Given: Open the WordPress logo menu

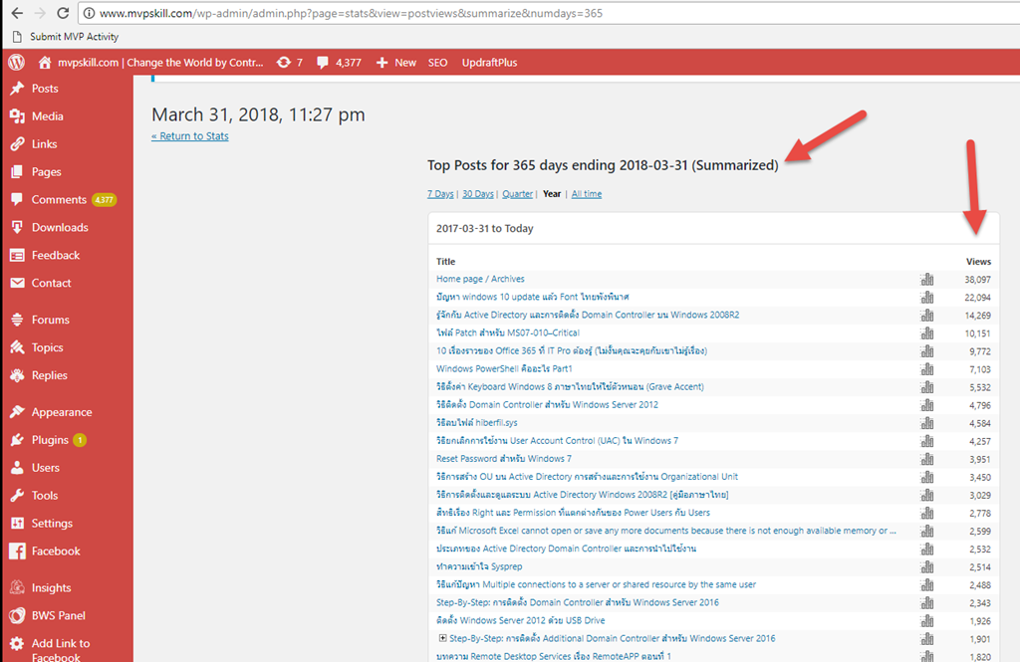Looking at the screenshot, I should pos(17,63).
